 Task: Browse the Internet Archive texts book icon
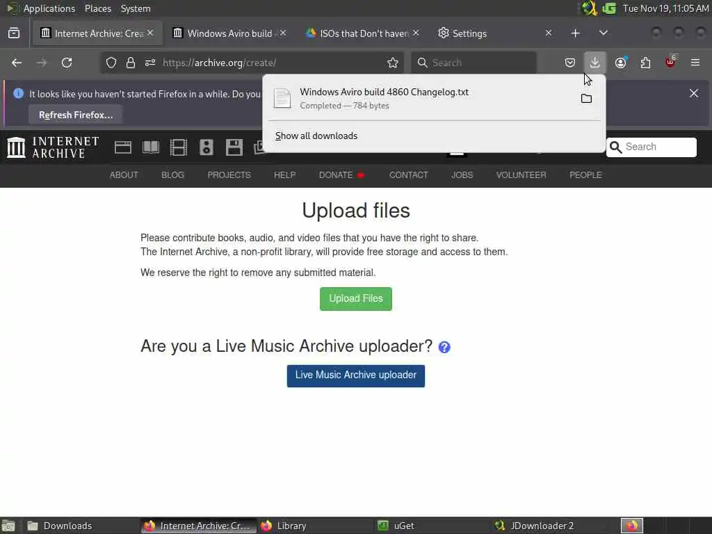point(151,147)
